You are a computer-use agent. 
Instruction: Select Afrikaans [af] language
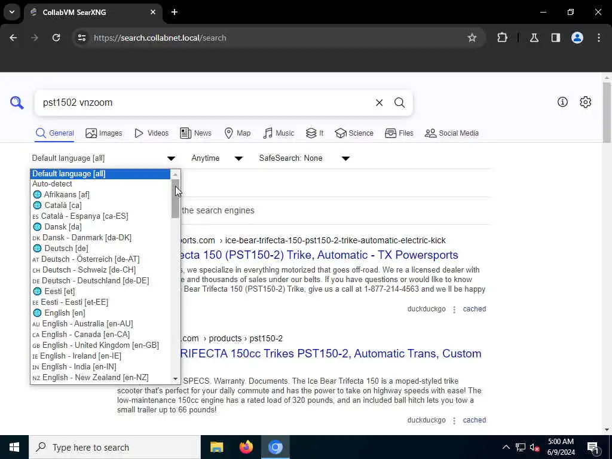[x=100, y=194]
